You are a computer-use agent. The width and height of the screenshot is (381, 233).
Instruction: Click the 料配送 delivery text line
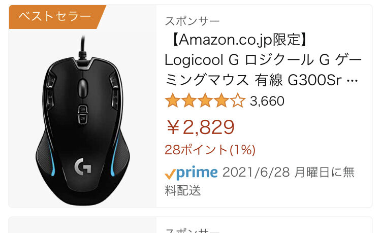coord(183,190)
